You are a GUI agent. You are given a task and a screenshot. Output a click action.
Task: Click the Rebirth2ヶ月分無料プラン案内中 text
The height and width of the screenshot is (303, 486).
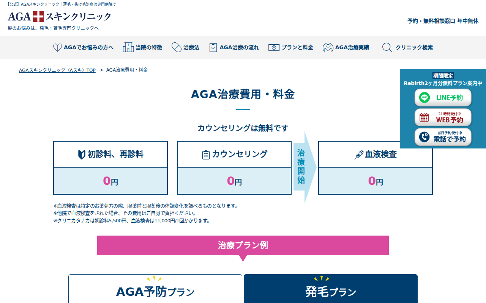pyautogui.click(x=443, y=83)
